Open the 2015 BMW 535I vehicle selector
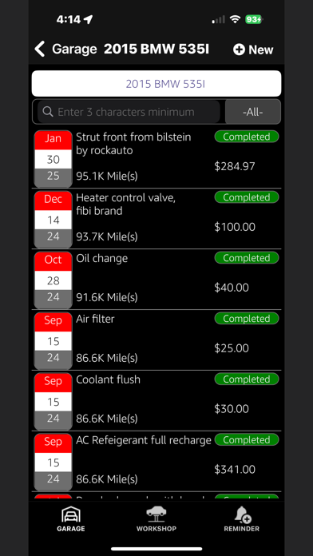The image size is (313, 556). pos(156,84)
